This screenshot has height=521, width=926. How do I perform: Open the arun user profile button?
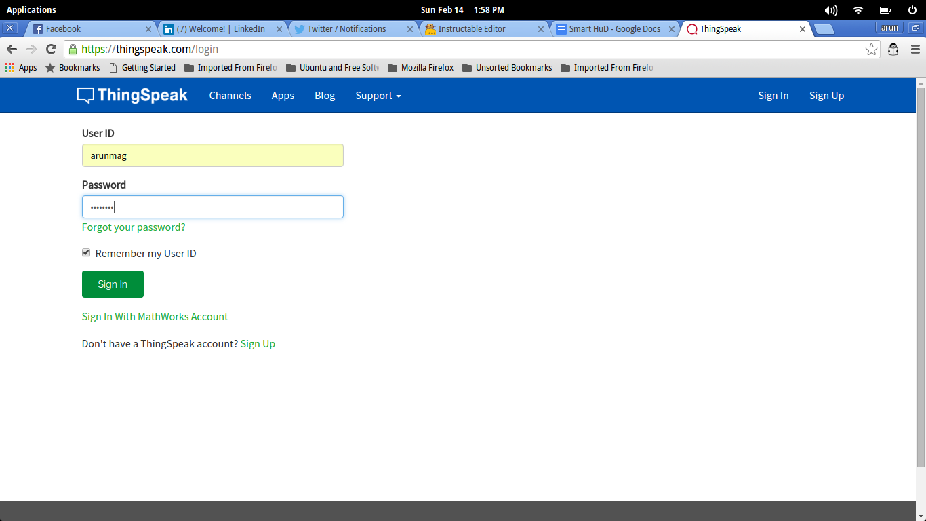(889, 28)
